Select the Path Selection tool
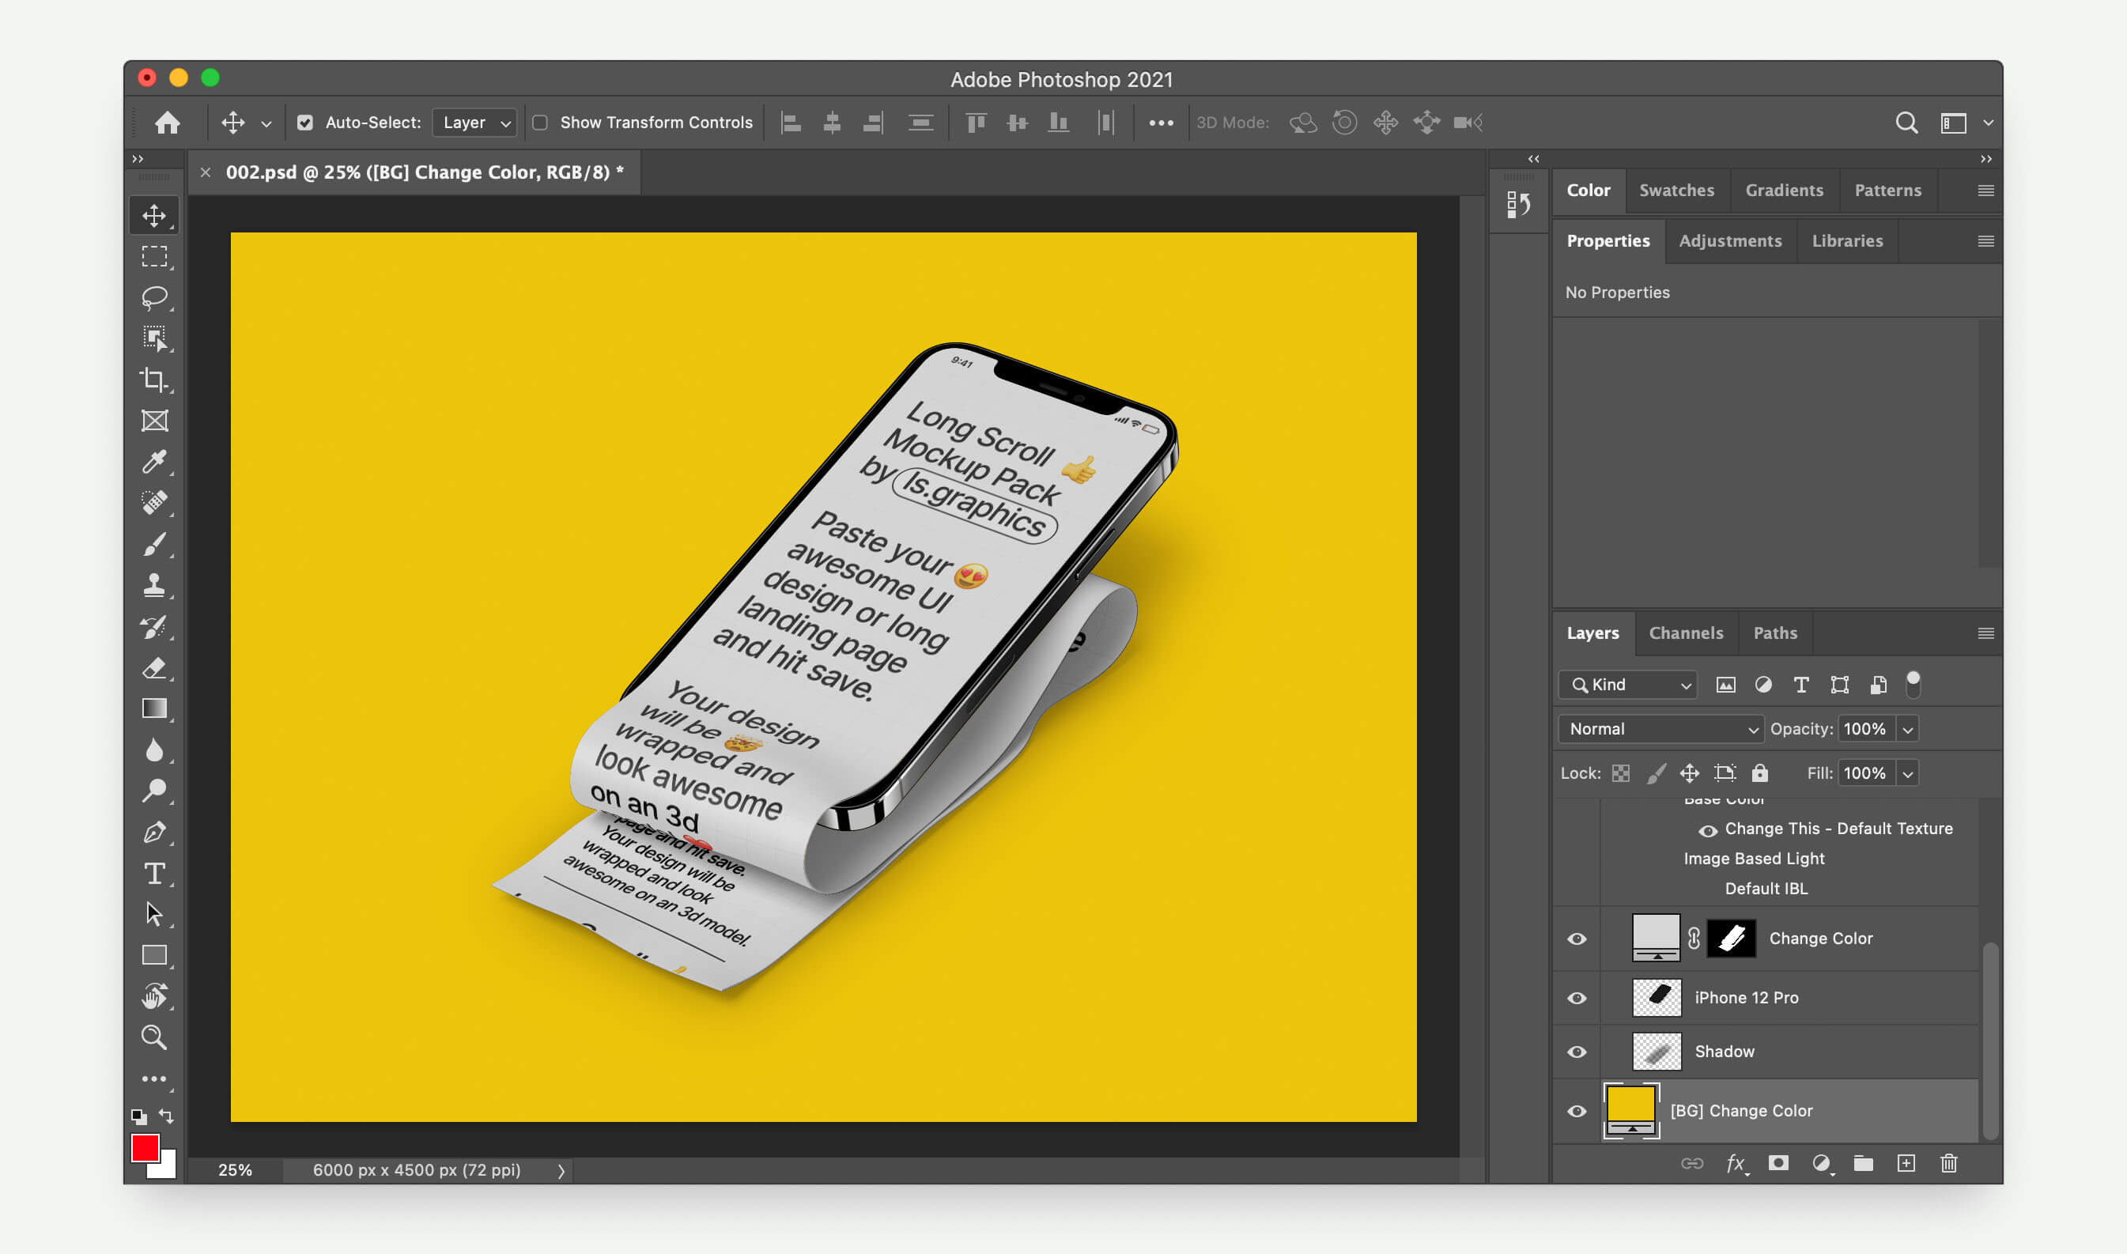The height and width of the screenshot is (1254, 2127). 154,913
